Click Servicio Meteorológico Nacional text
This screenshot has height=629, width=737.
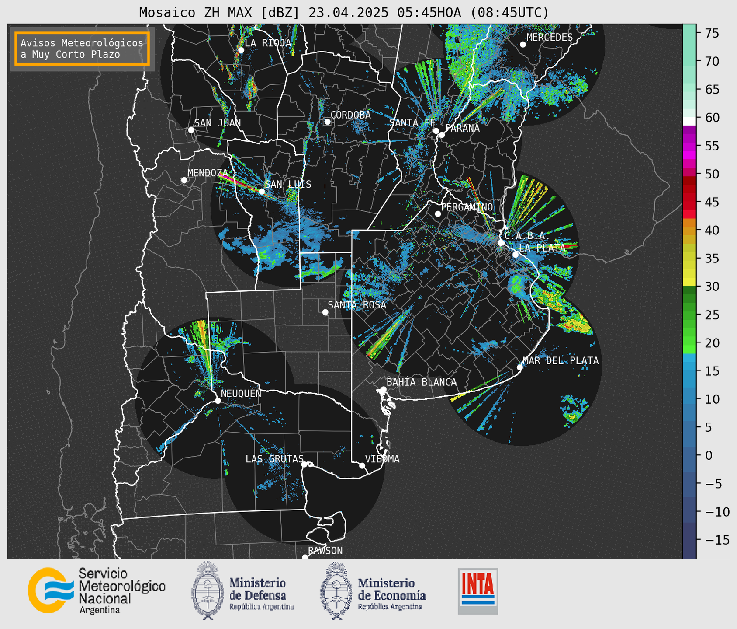point(122,591)
